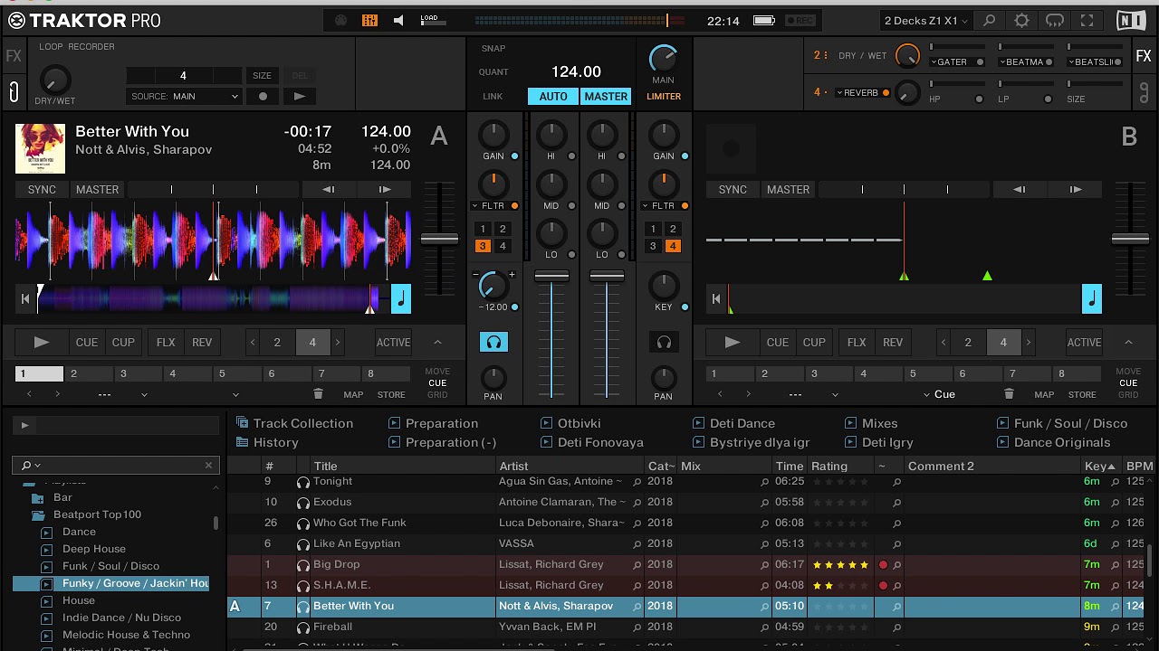Select Deep House playlist in tree

[94, 549]
